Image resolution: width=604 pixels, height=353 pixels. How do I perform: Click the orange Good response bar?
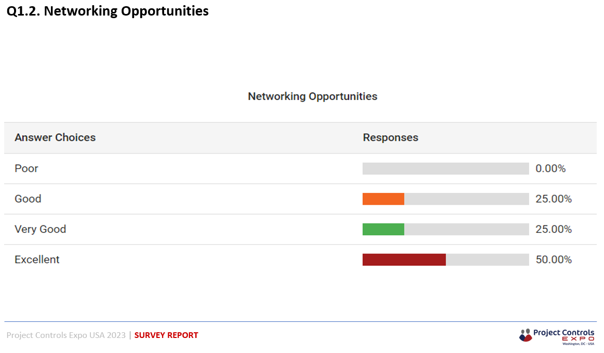[383, 199]
